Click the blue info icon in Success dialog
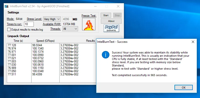 pyautogui.click(x=105, y=55)
